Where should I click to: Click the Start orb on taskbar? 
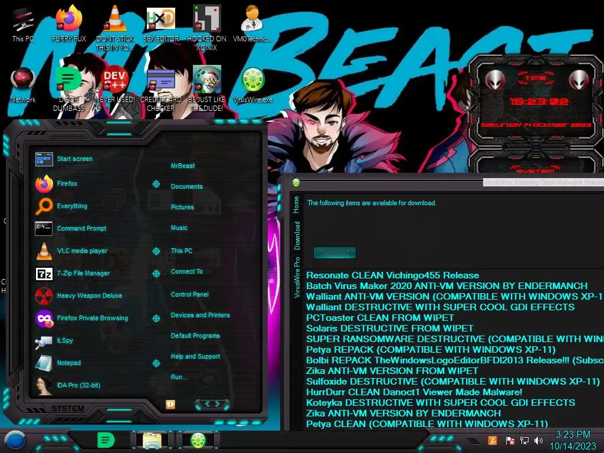click(x=15, y=441)
